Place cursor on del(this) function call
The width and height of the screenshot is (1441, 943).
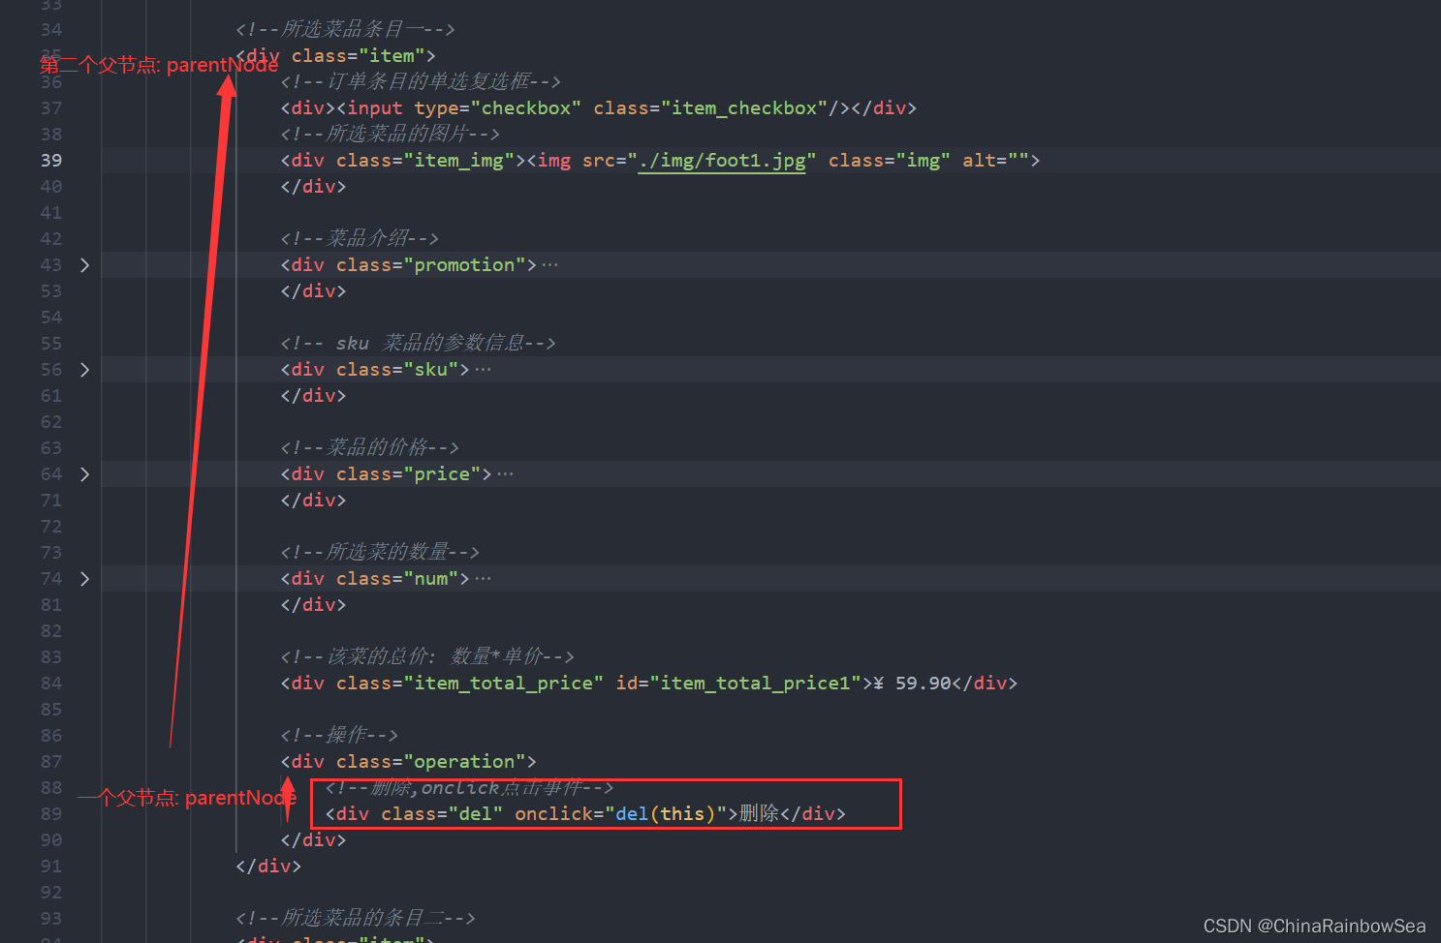(666, 814)
